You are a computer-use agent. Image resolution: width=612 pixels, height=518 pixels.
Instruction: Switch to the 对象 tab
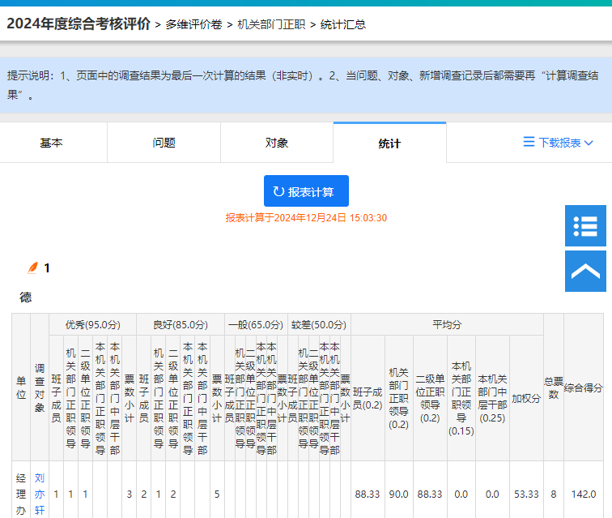pos(277,143)
